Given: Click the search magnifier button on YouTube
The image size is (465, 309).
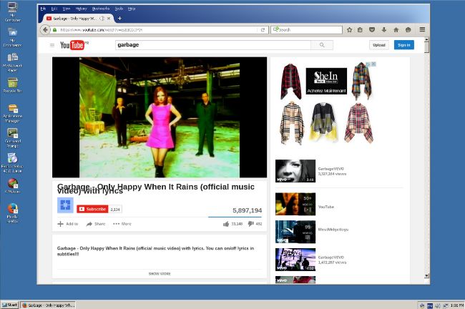Looking at the screenshot, I should [322, 45].
